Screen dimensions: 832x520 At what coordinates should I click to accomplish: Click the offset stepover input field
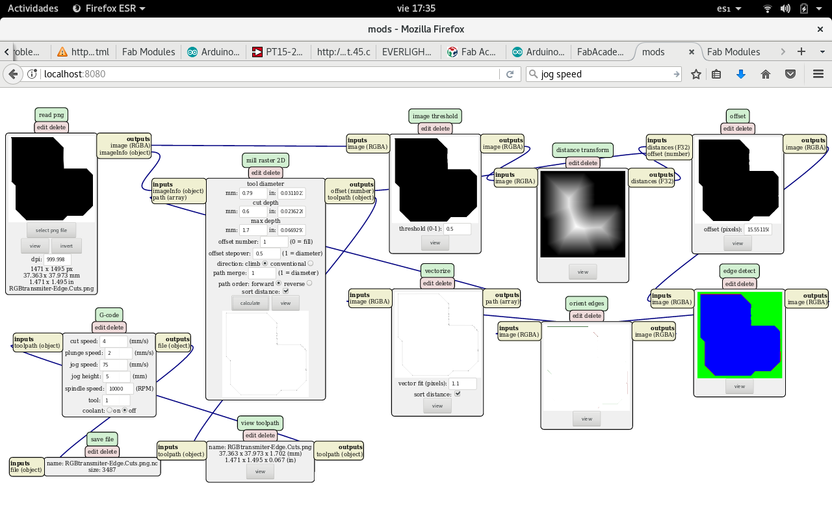coord(266,253)
